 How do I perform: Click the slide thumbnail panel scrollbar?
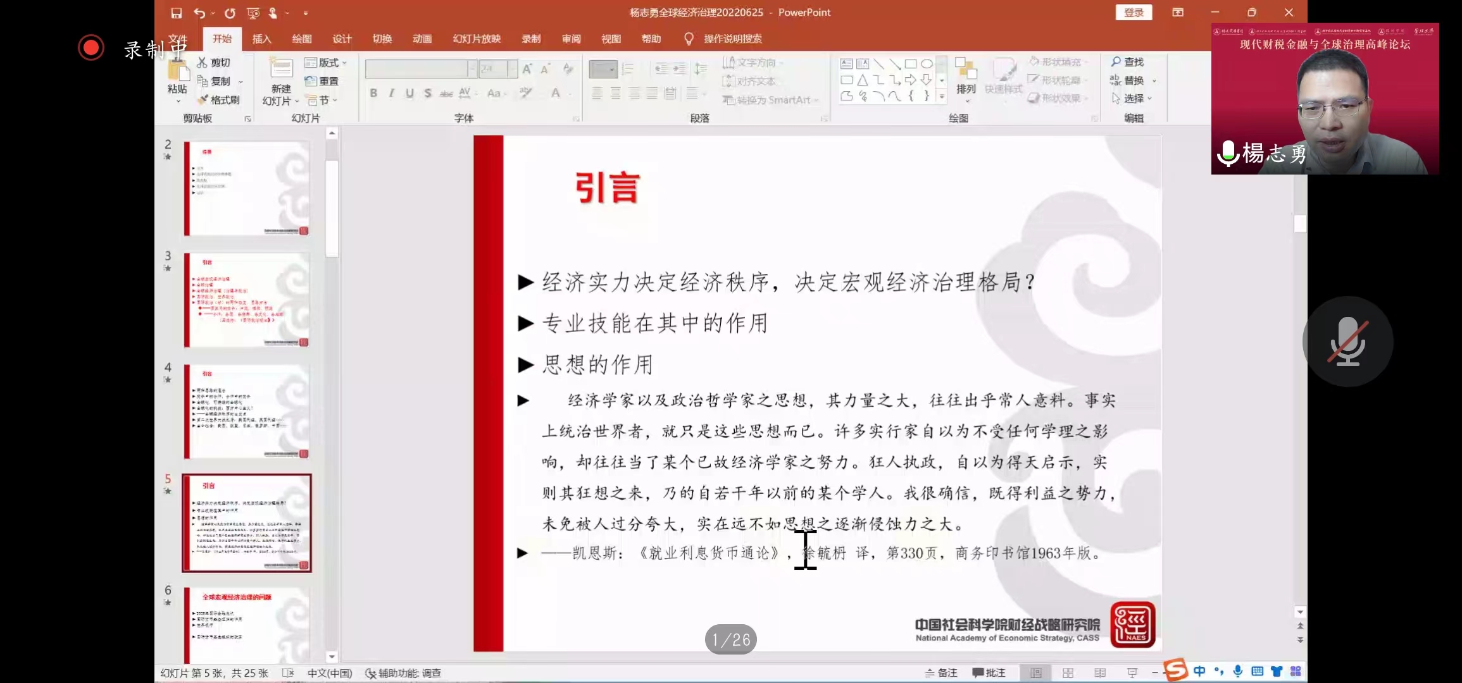click(x=332, y=209)
